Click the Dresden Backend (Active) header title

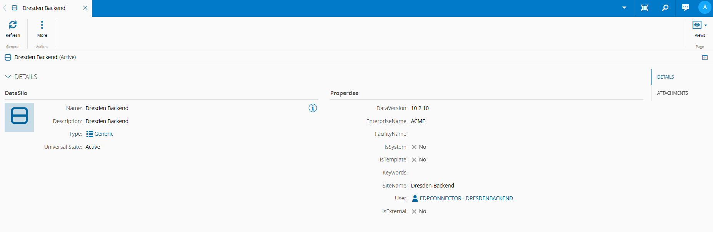point(45,57)
